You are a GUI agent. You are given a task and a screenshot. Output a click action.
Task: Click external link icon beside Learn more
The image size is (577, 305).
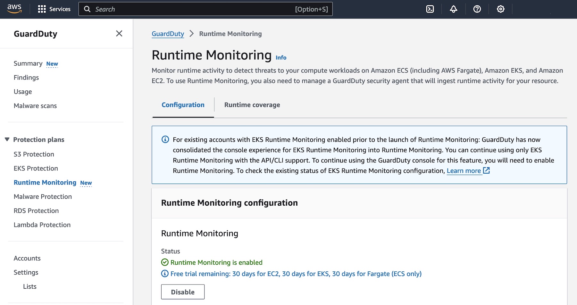486,170
